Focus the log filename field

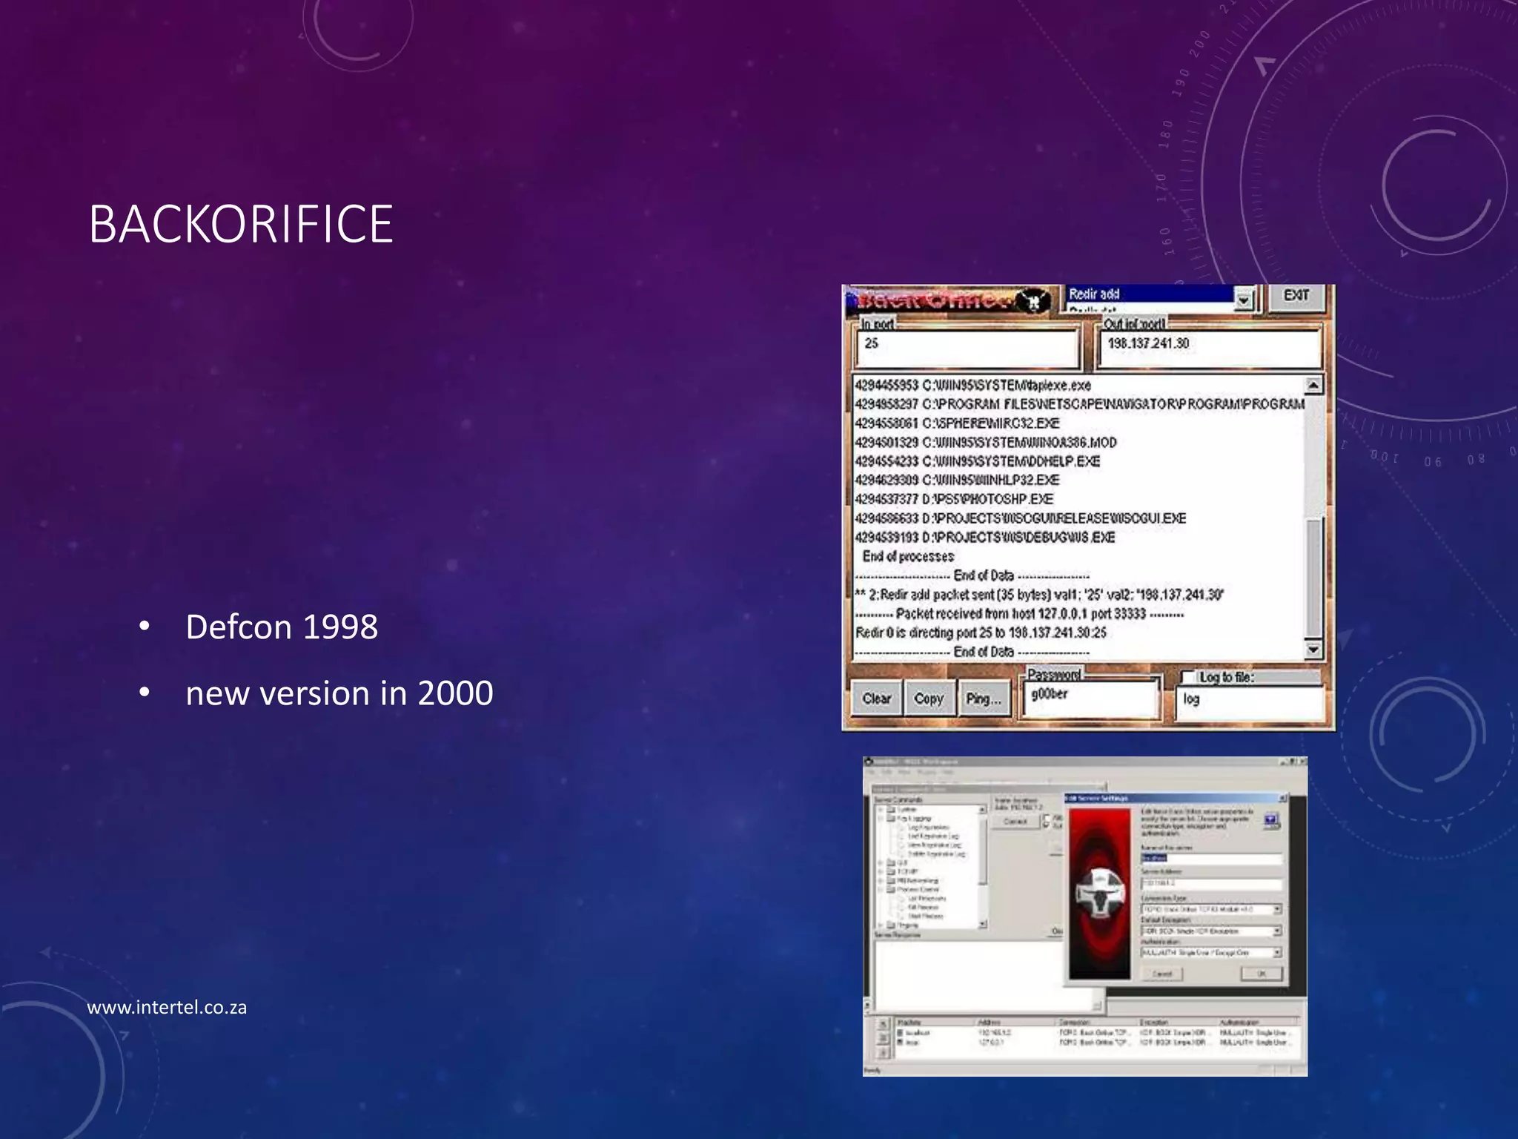pyautogui.click(x=1250, y=703)
